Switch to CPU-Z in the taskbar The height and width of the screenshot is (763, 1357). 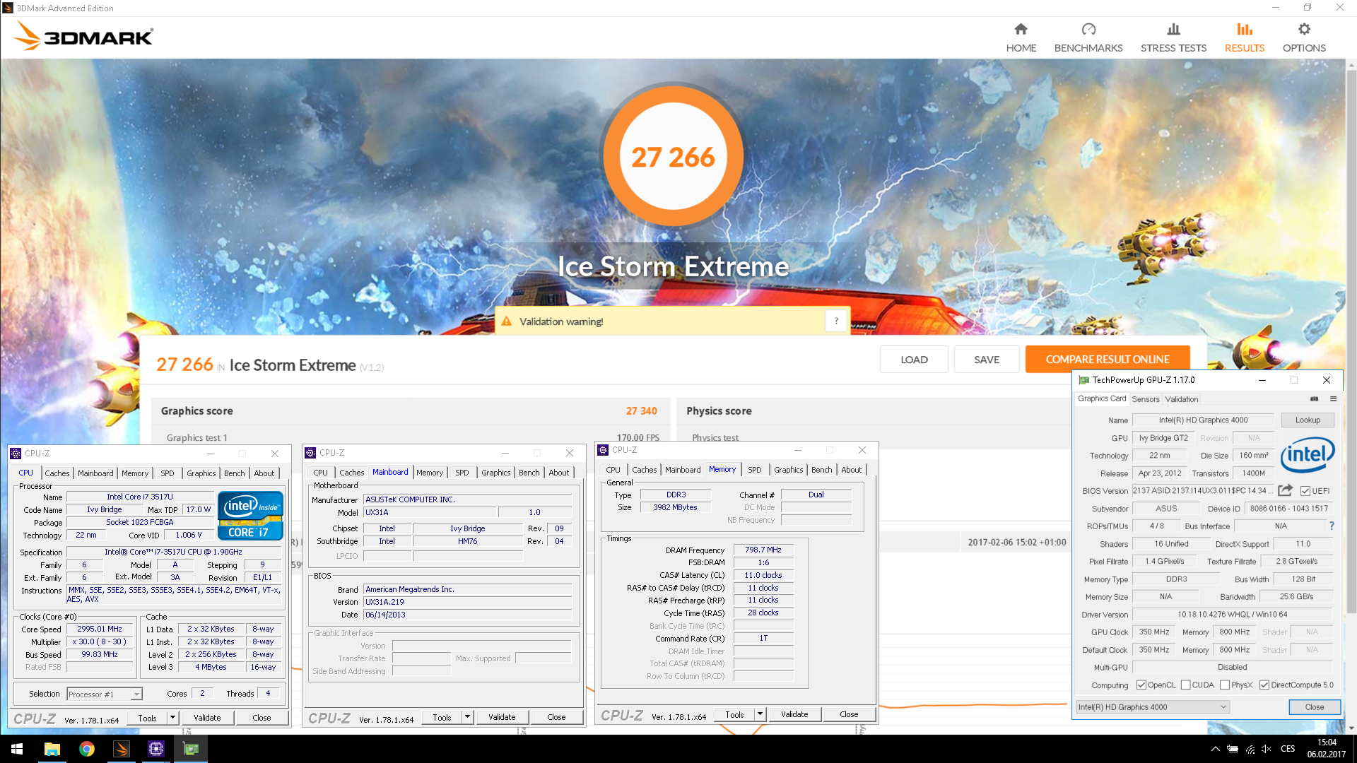155,749
